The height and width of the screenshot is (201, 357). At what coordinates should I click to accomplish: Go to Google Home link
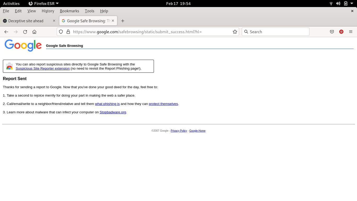[197, 131]
